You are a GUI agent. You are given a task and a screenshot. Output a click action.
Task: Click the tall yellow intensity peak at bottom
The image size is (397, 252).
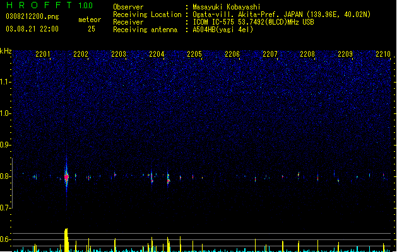66,240
